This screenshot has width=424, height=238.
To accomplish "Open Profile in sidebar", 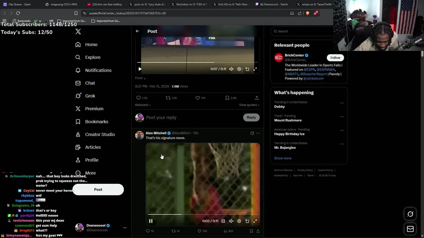I will tap(87, 160).
